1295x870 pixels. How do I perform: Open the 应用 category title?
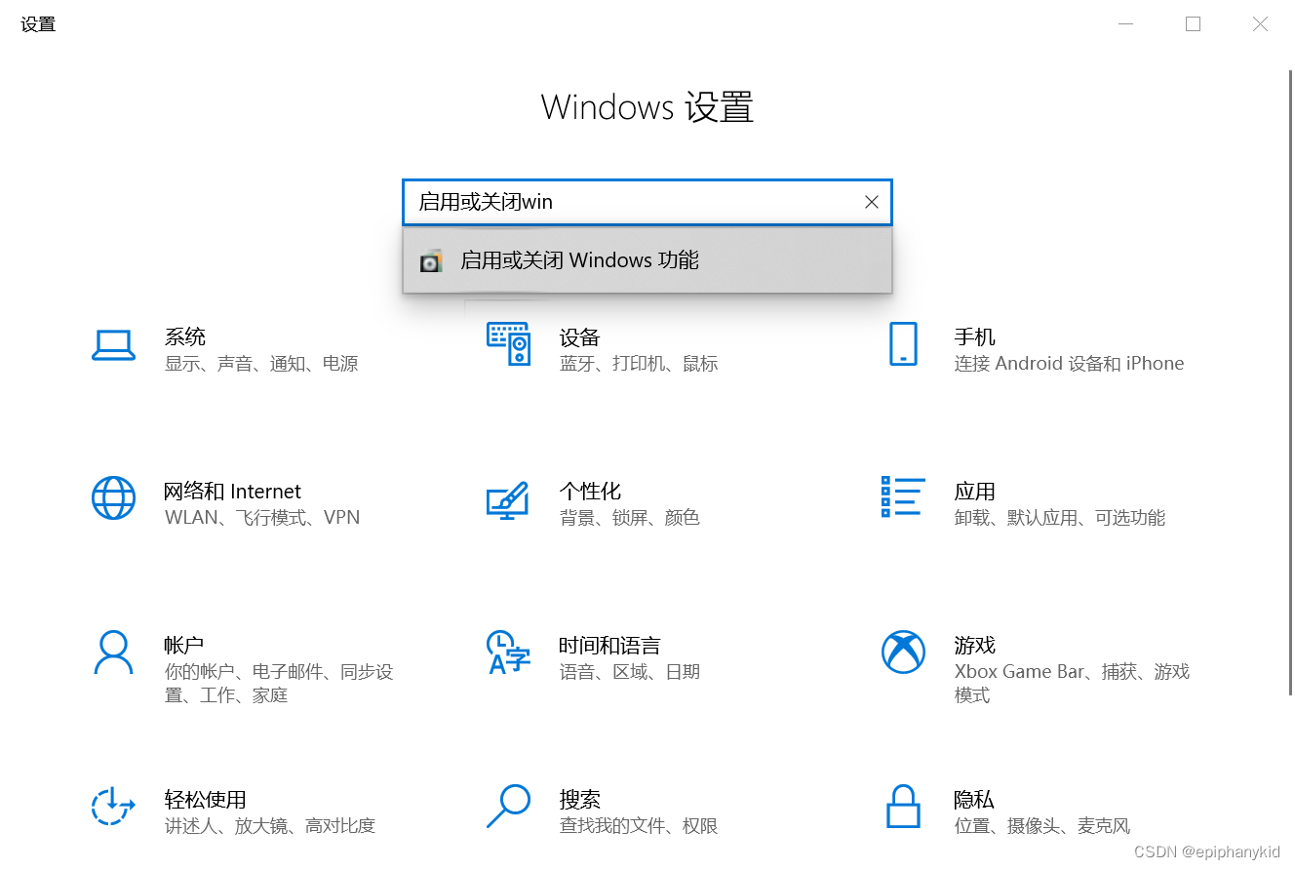click(x=974, y=491)
